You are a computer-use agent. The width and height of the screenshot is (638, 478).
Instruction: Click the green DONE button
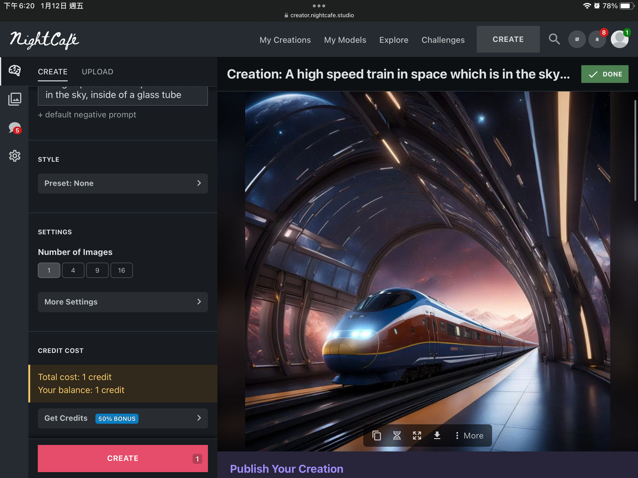(x=605, y=74)
